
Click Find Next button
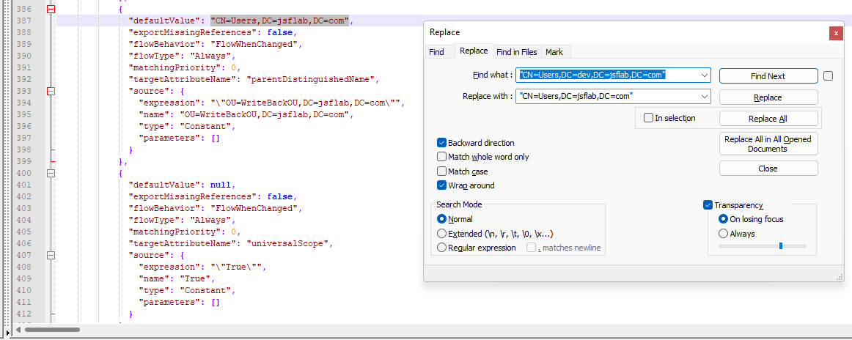pos(768,76)
